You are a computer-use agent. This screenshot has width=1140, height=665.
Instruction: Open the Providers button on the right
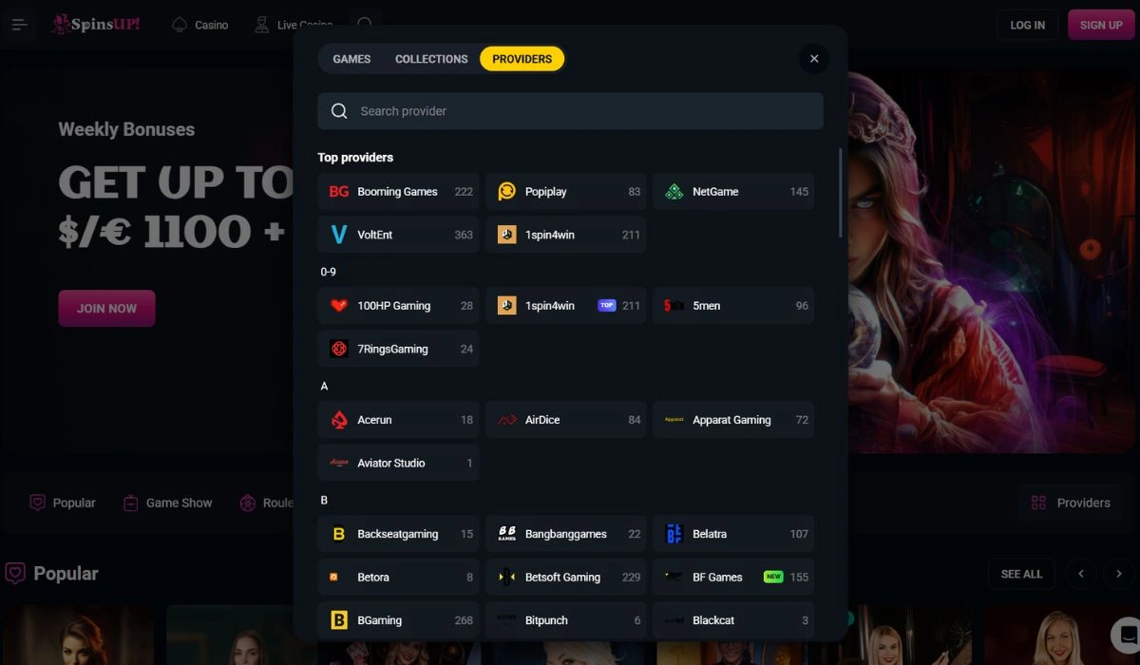[1071, 503]
